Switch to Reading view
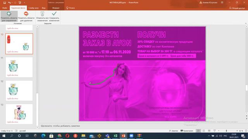This screenshot has height=139, width=248. coord(209,131)
